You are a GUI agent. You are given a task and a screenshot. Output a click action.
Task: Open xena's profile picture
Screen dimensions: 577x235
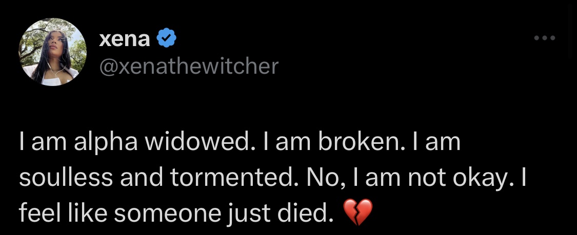click(x=53, y=52)
